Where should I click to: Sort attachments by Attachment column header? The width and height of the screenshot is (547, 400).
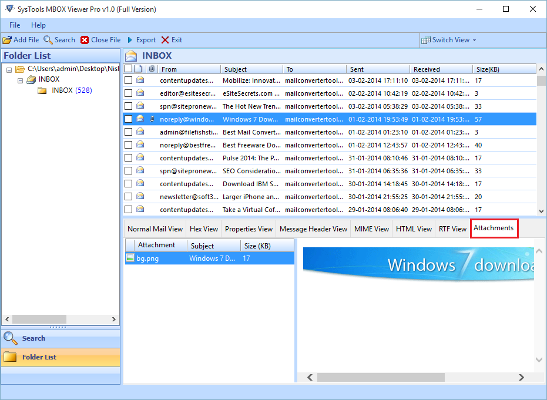160,245
